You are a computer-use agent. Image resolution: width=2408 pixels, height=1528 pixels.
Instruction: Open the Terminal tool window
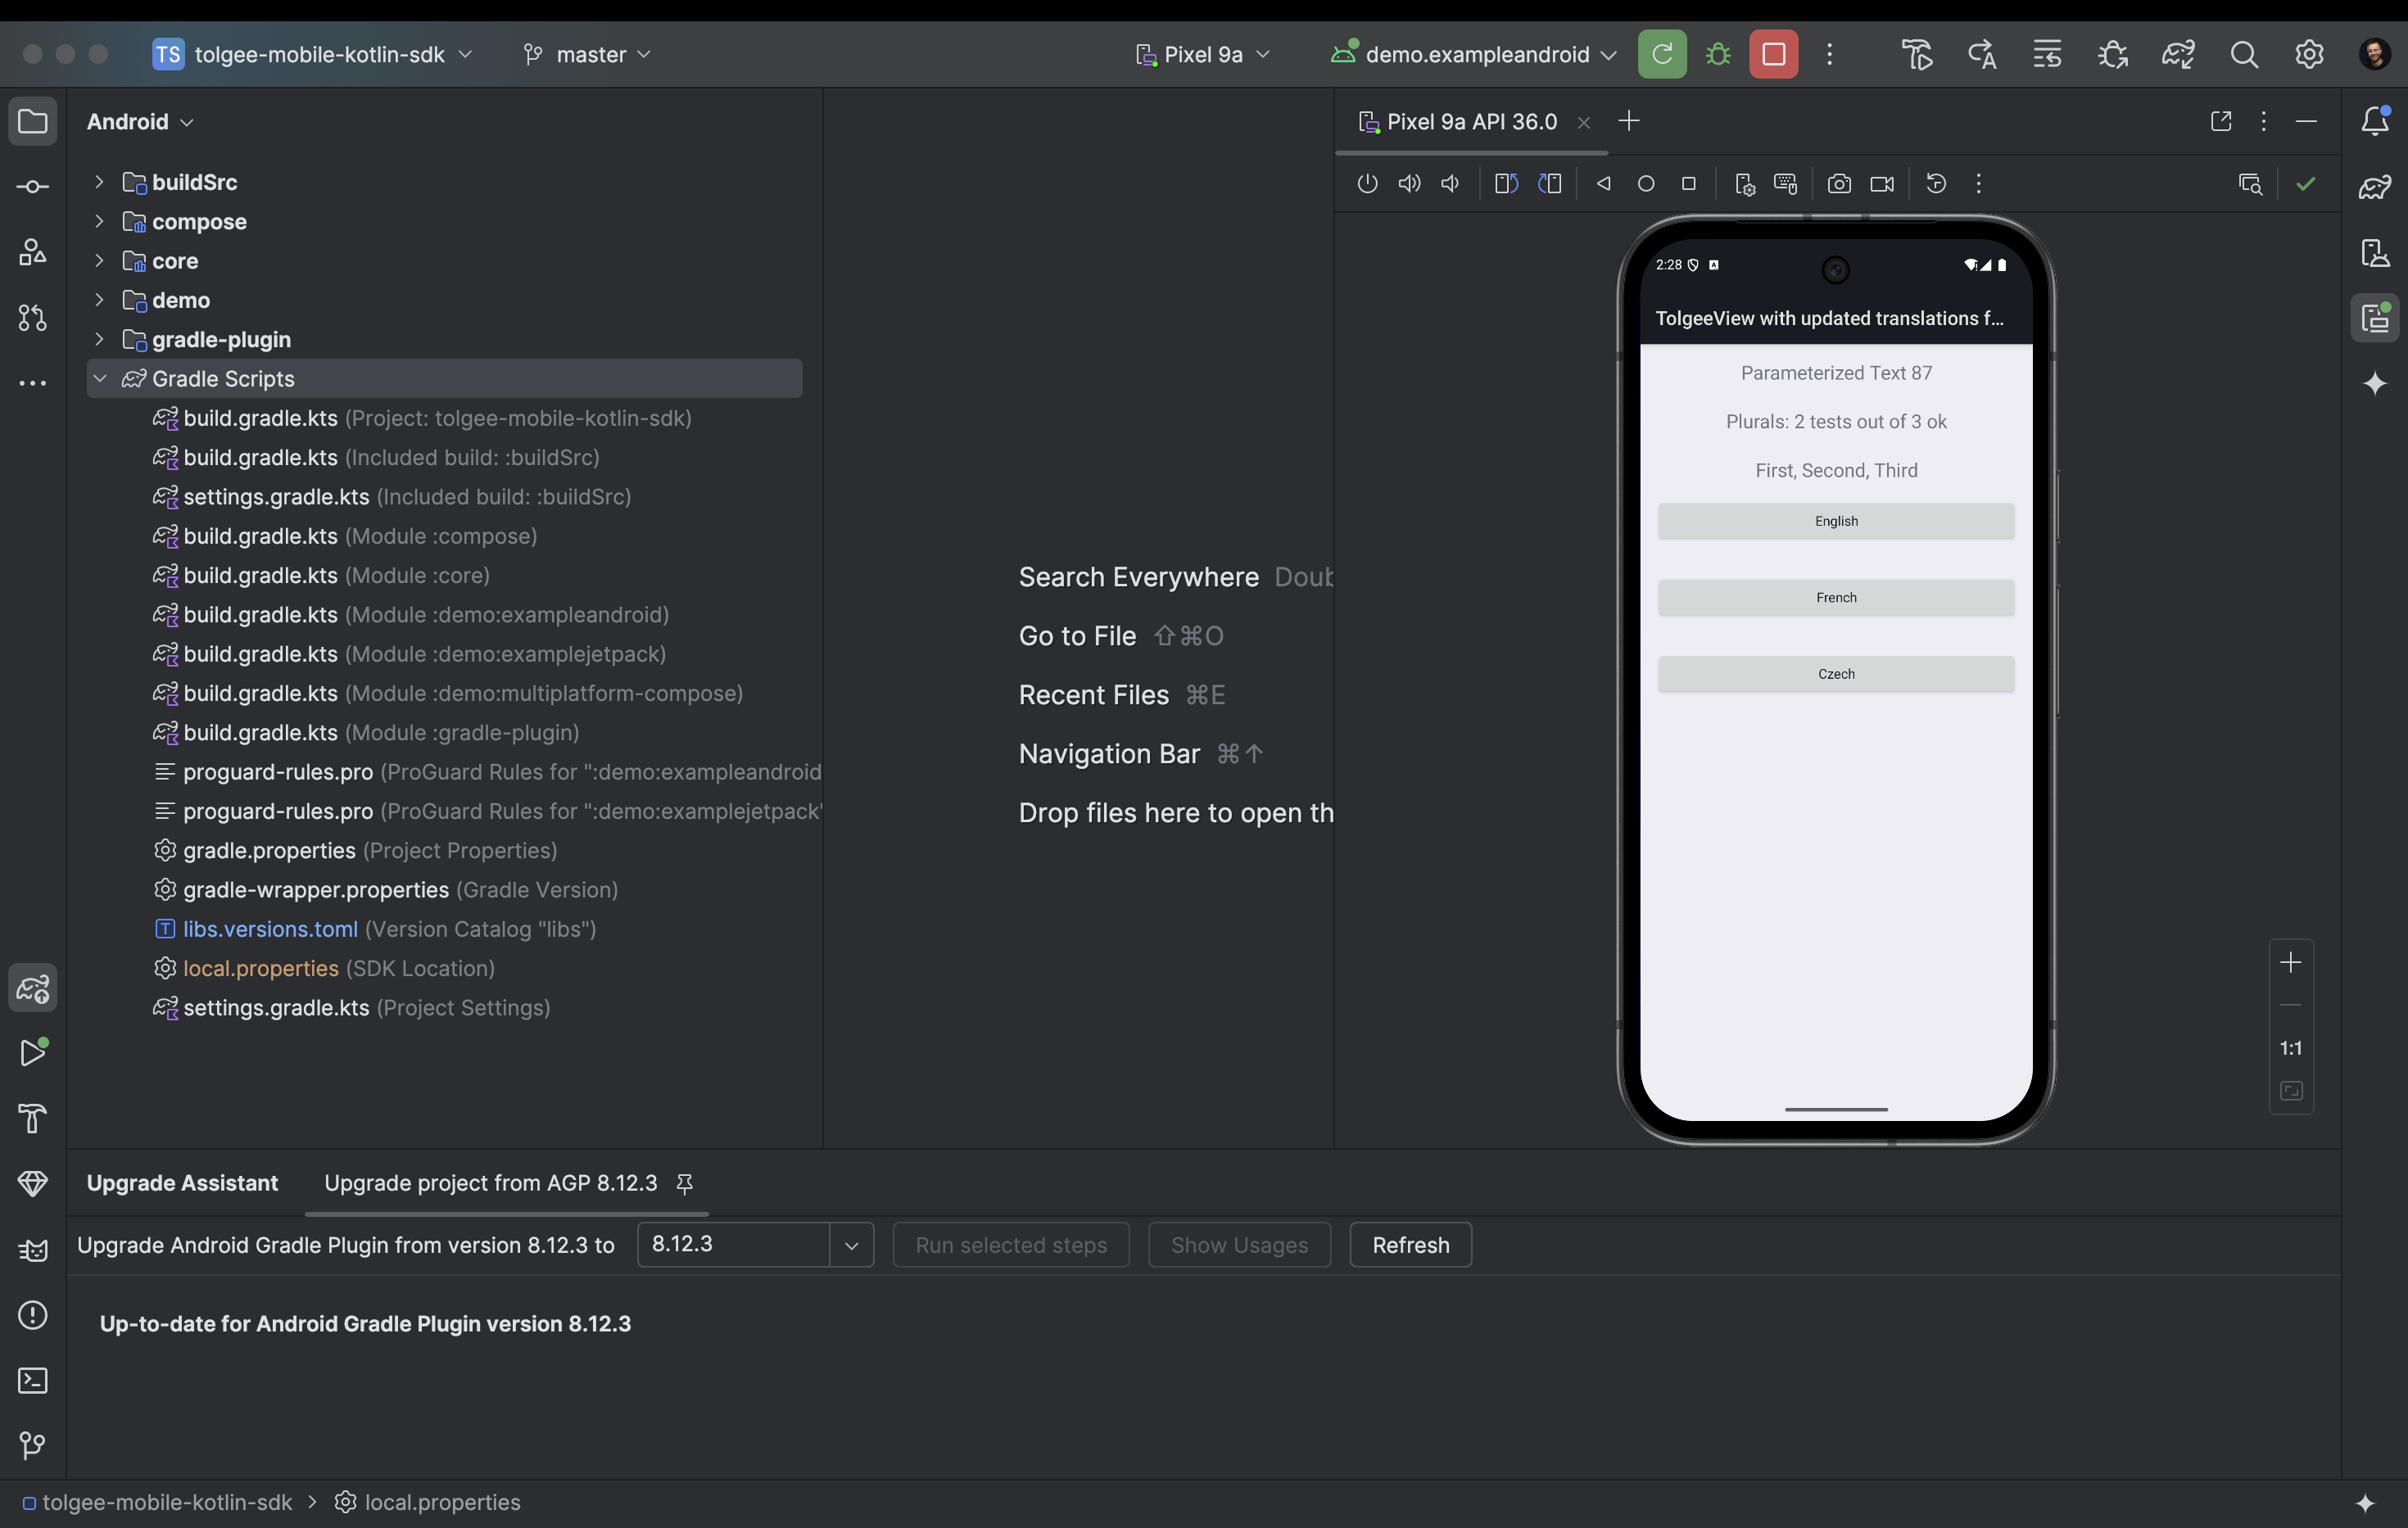[x=33, y=1381]
